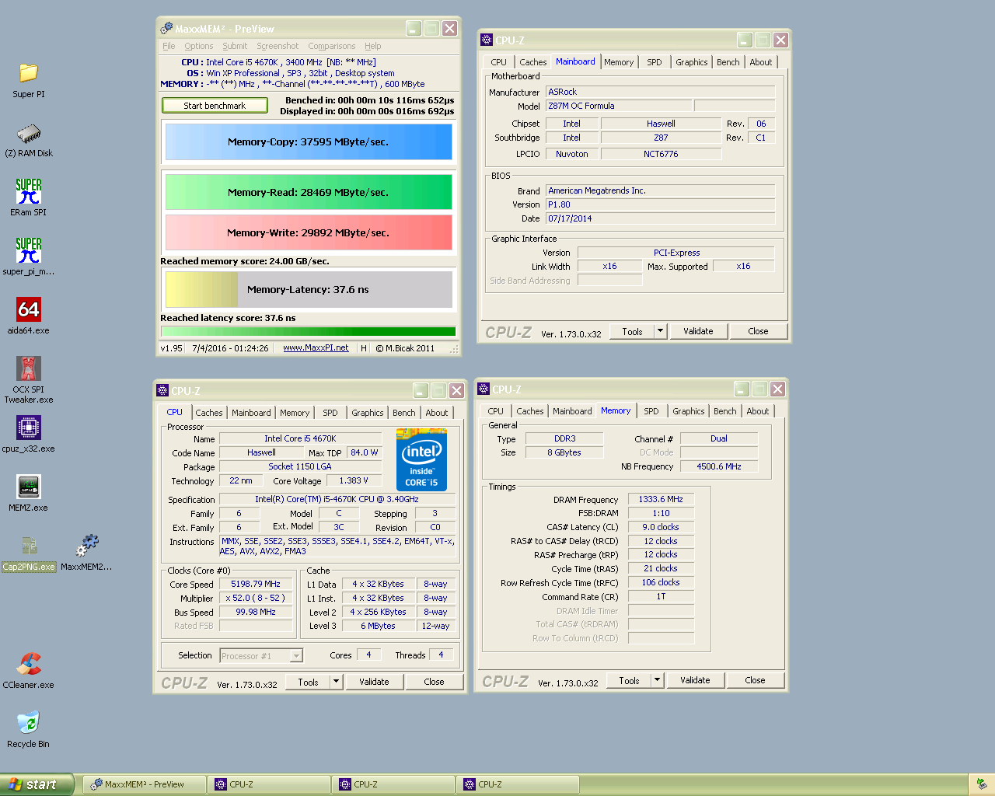Open Caches tab in Mainboard CPU-Z window
This screenshot has height=796, width=995.
point(532,62)
